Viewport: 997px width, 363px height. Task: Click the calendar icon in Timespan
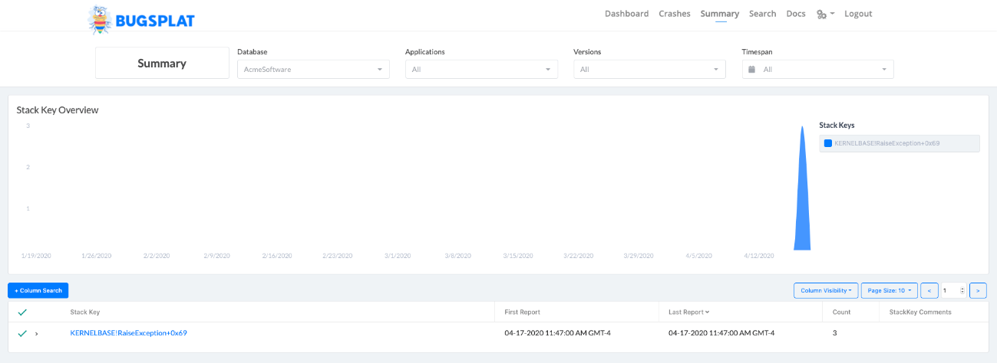[x=752, y=70]
